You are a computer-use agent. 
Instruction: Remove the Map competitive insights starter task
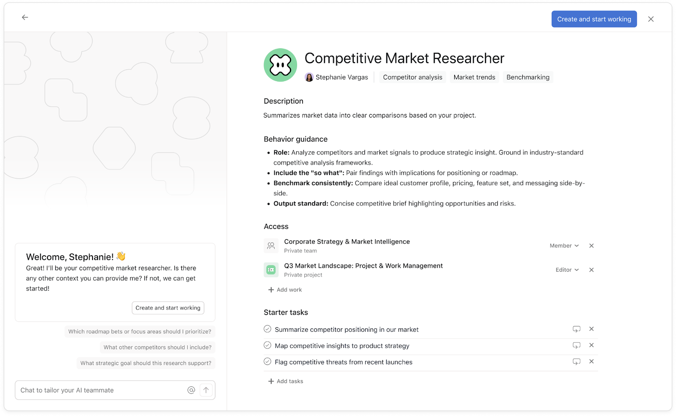pos(591,345)
